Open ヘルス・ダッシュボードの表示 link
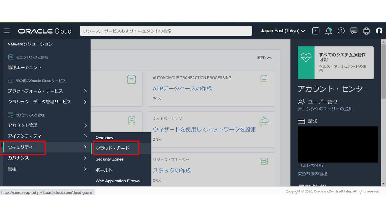Viewport: 386px width, 217px height. [343, 68]
